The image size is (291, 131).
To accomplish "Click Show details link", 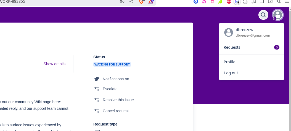I will coord(54,64).
